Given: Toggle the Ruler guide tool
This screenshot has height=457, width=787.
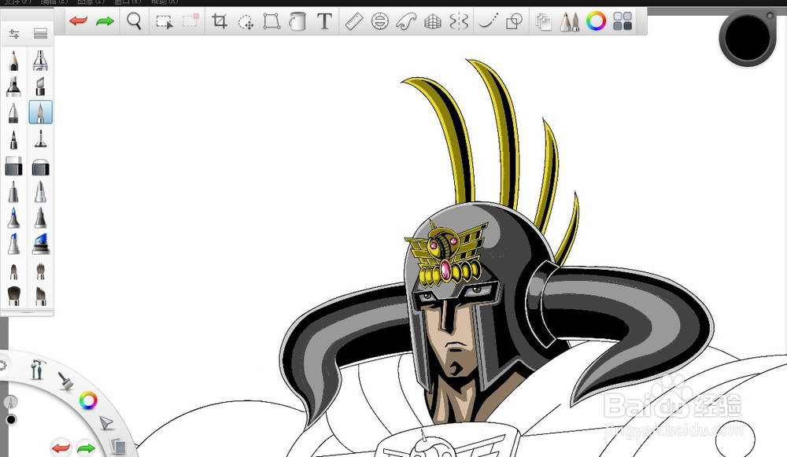Looking at the screenshot, I should click(354, 21).
